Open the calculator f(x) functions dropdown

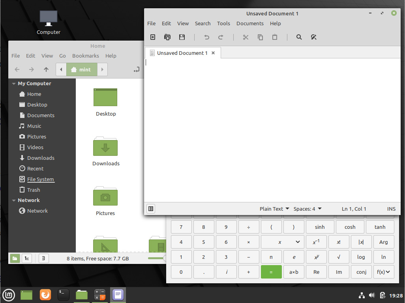click(x=384, y=272)
